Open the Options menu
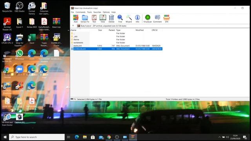This screenshot has width=251, height=141. click(106, 12)
